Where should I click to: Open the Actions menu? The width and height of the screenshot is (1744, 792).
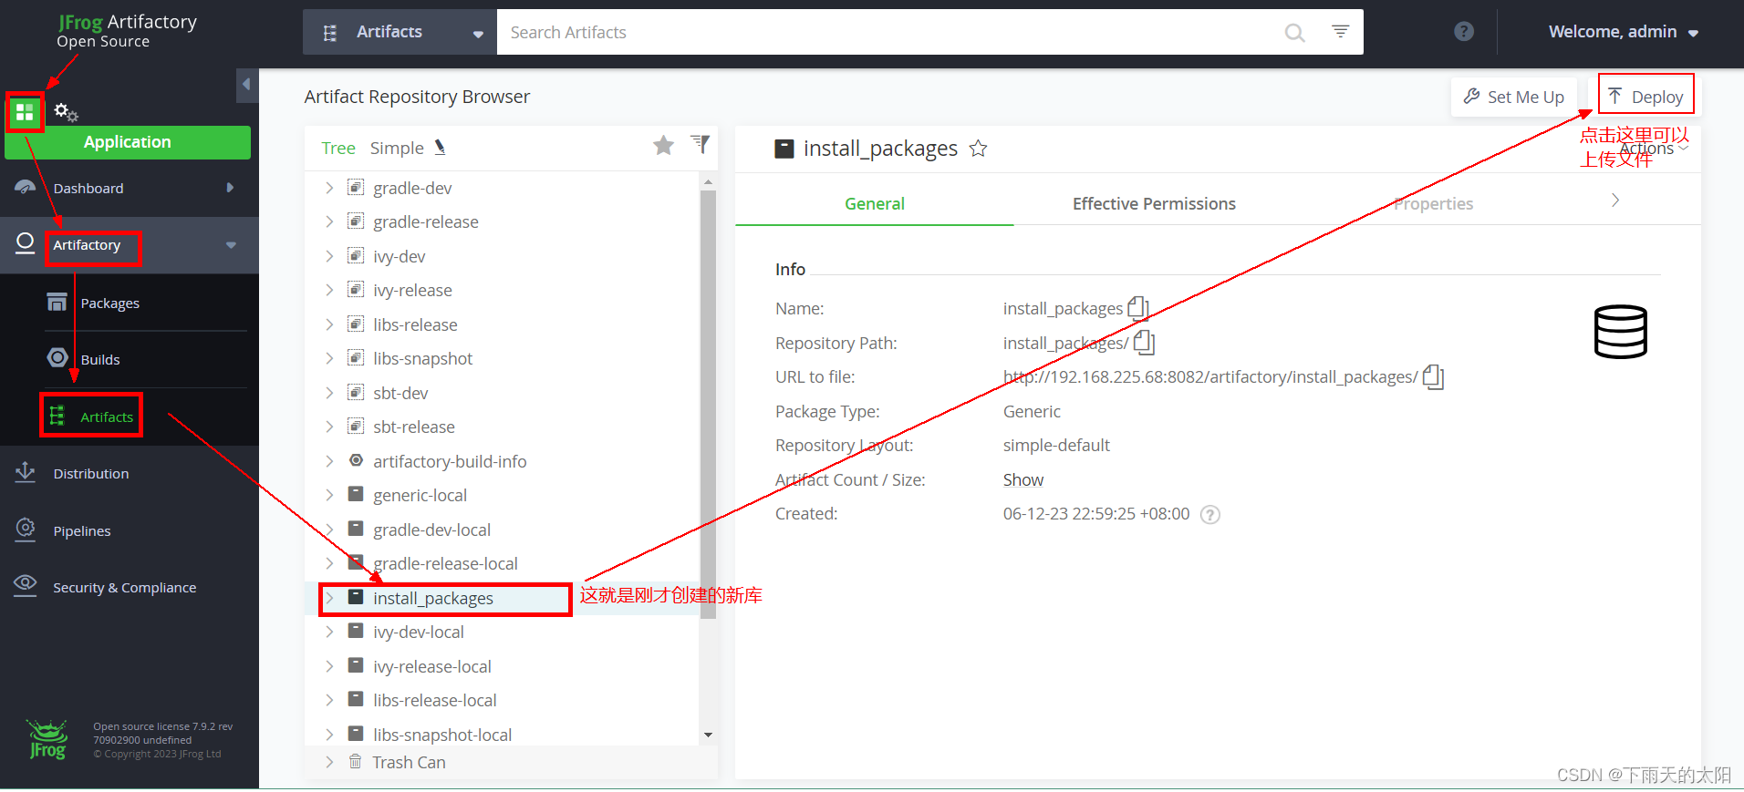coord(1655,149)
